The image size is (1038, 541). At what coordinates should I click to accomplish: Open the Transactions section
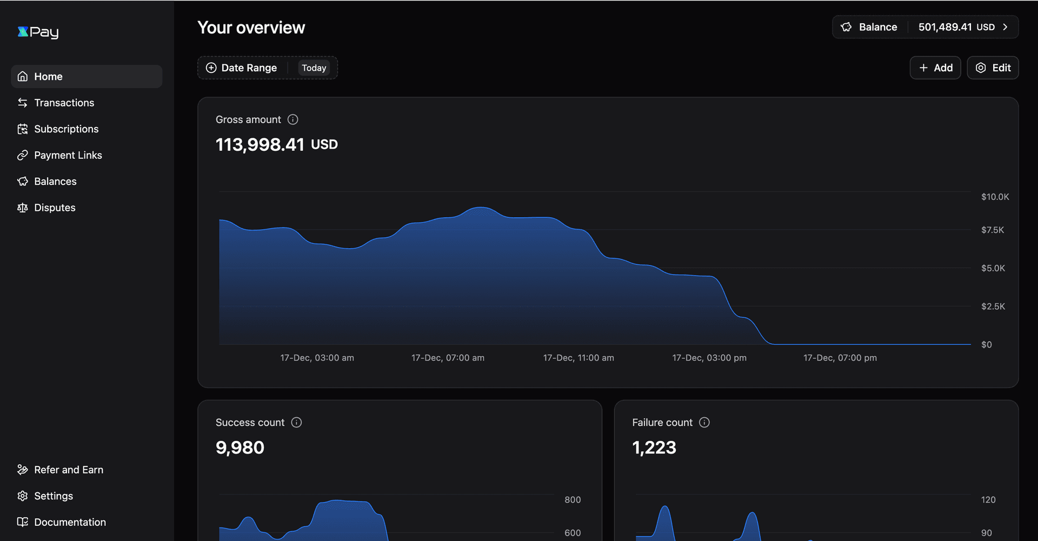[x=64, y=103]
